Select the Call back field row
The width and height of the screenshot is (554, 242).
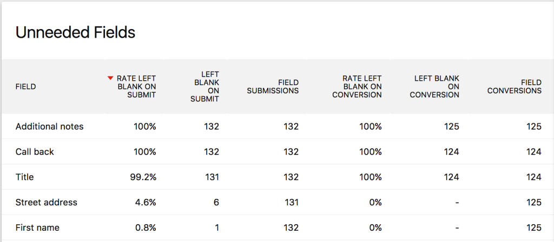point(35,152)
